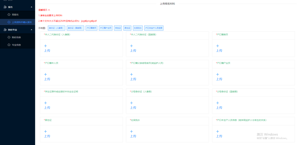Collapse the 温馨提示 section chevron

tap(49, 10)
